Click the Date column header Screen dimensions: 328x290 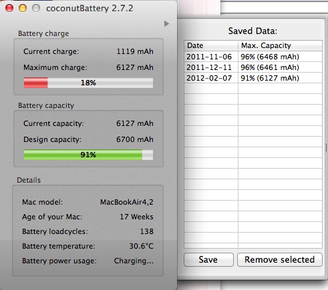click(x=211, y=45)
